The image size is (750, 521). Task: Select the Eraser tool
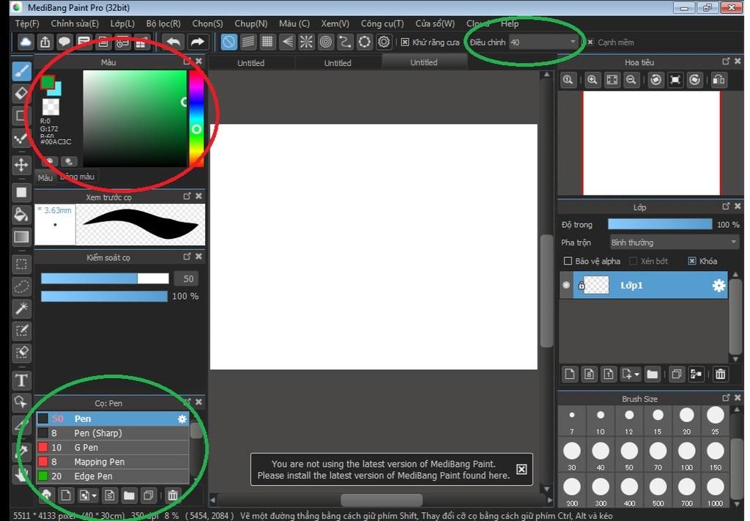(21, 93)
